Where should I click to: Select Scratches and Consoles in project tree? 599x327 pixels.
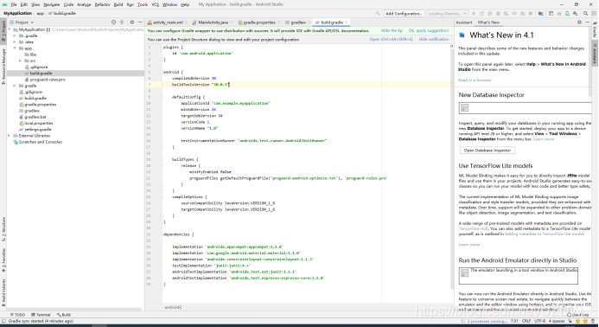click(40, 142)
